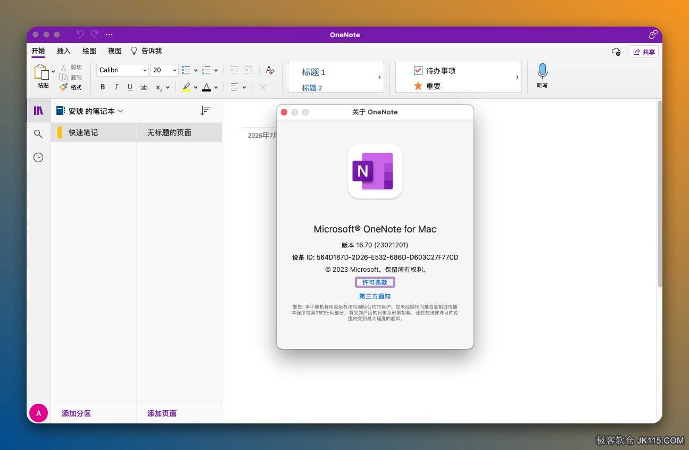Select the 无标题的页面 page
The image size is (689, 450).
(x=179, y=132)
